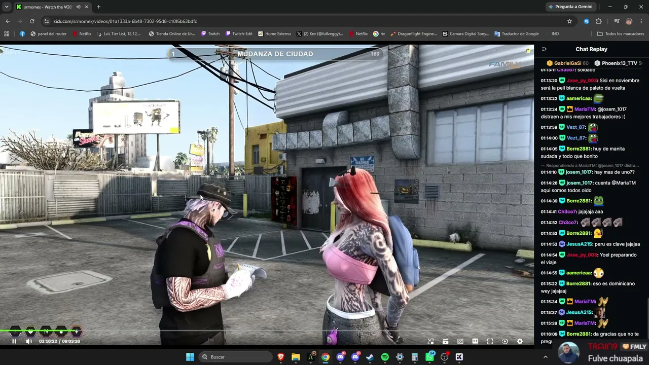Open Spotify from the taskbar
The height and width of the screenshot is (365, 649).
point(385,357)
